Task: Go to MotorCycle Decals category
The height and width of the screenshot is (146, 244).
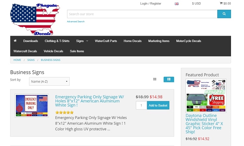Action: coord(188,41)
